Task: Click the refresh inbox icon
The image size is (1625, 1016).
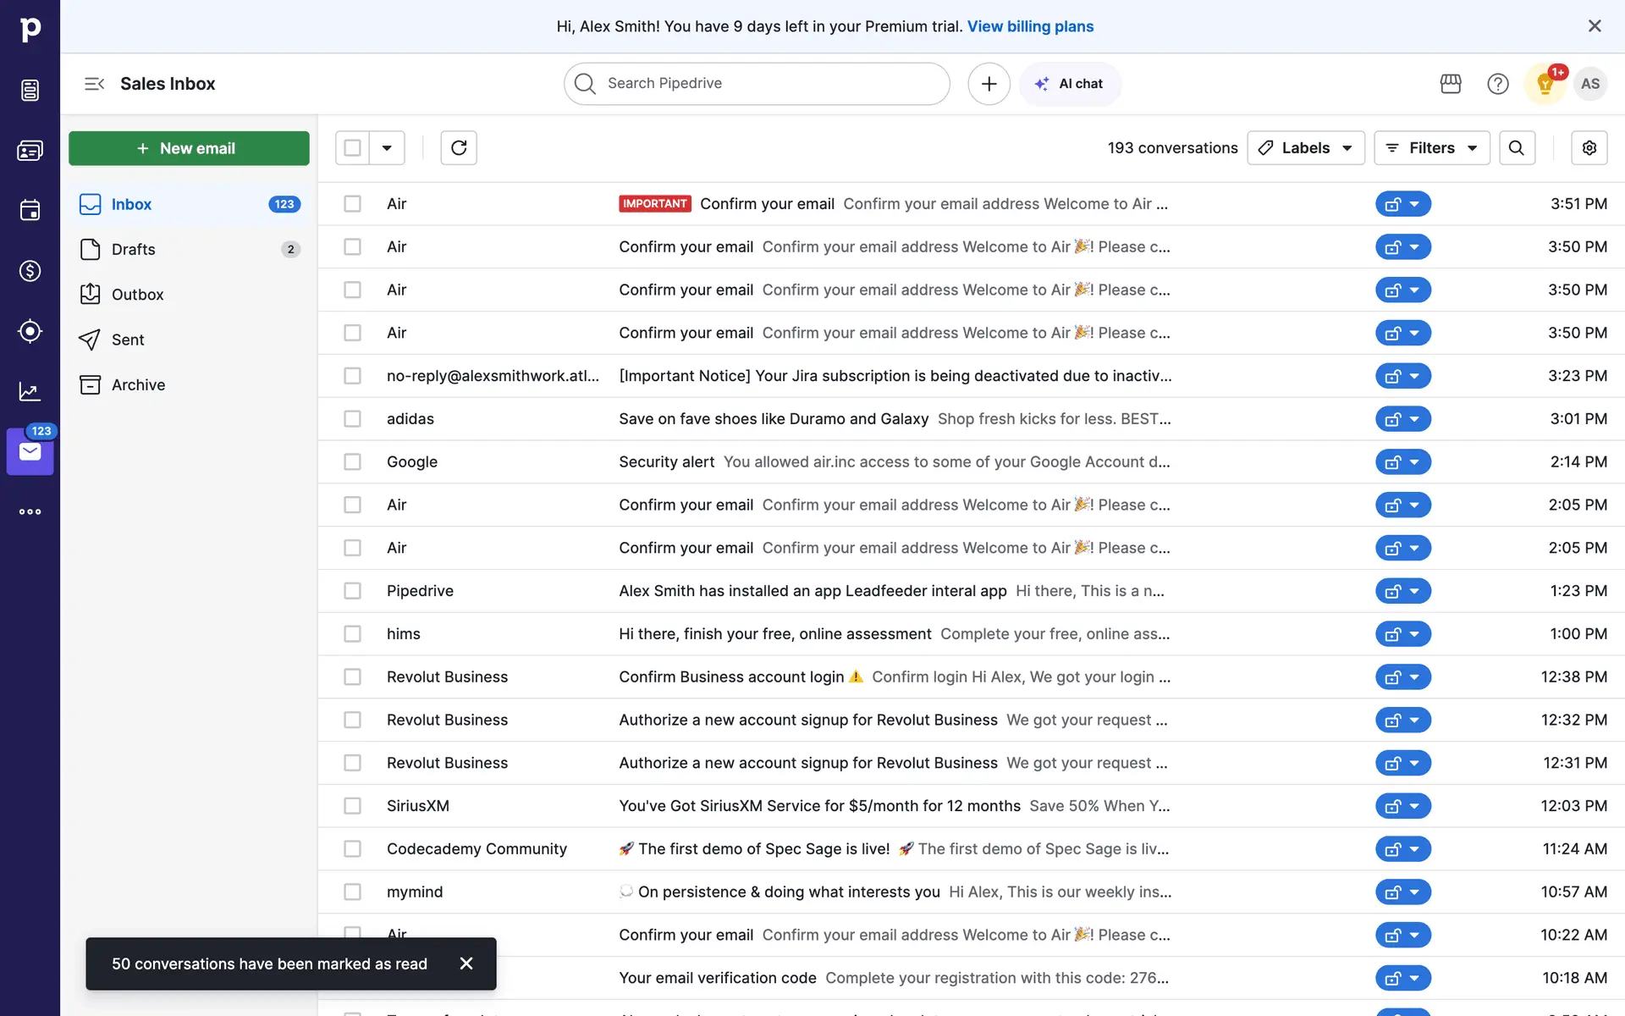Action: pos(459,148)
